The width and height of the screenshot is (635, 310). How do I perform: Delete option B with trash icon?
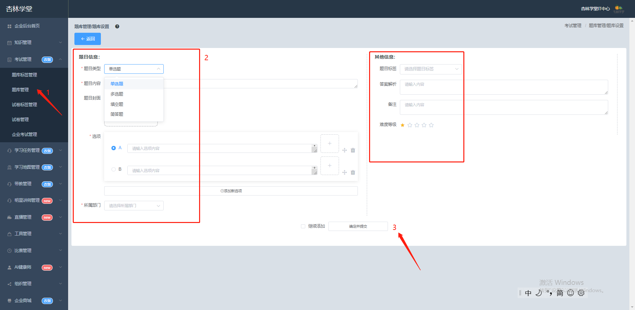353,172
